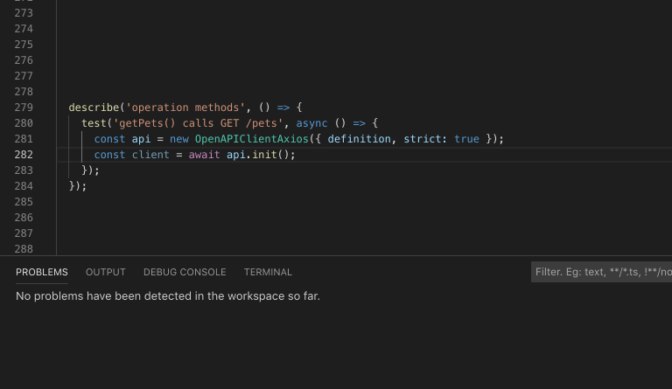
Task: Click 'No problems have been detected' message
Action: [168, 296]
